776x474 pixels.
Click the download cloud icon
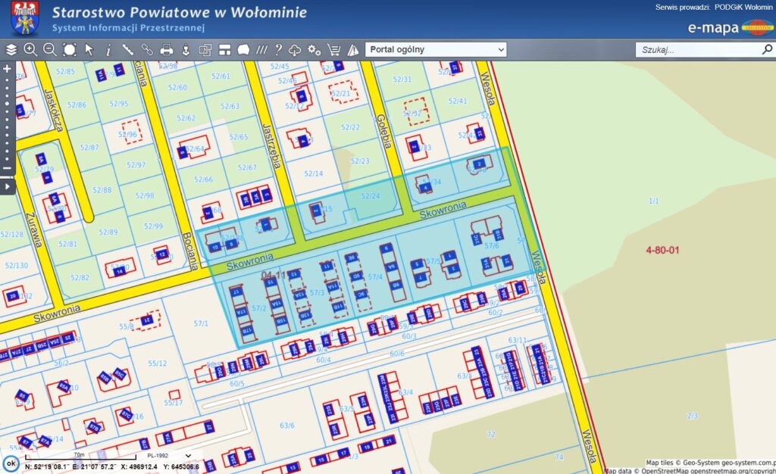click(296, 50)
